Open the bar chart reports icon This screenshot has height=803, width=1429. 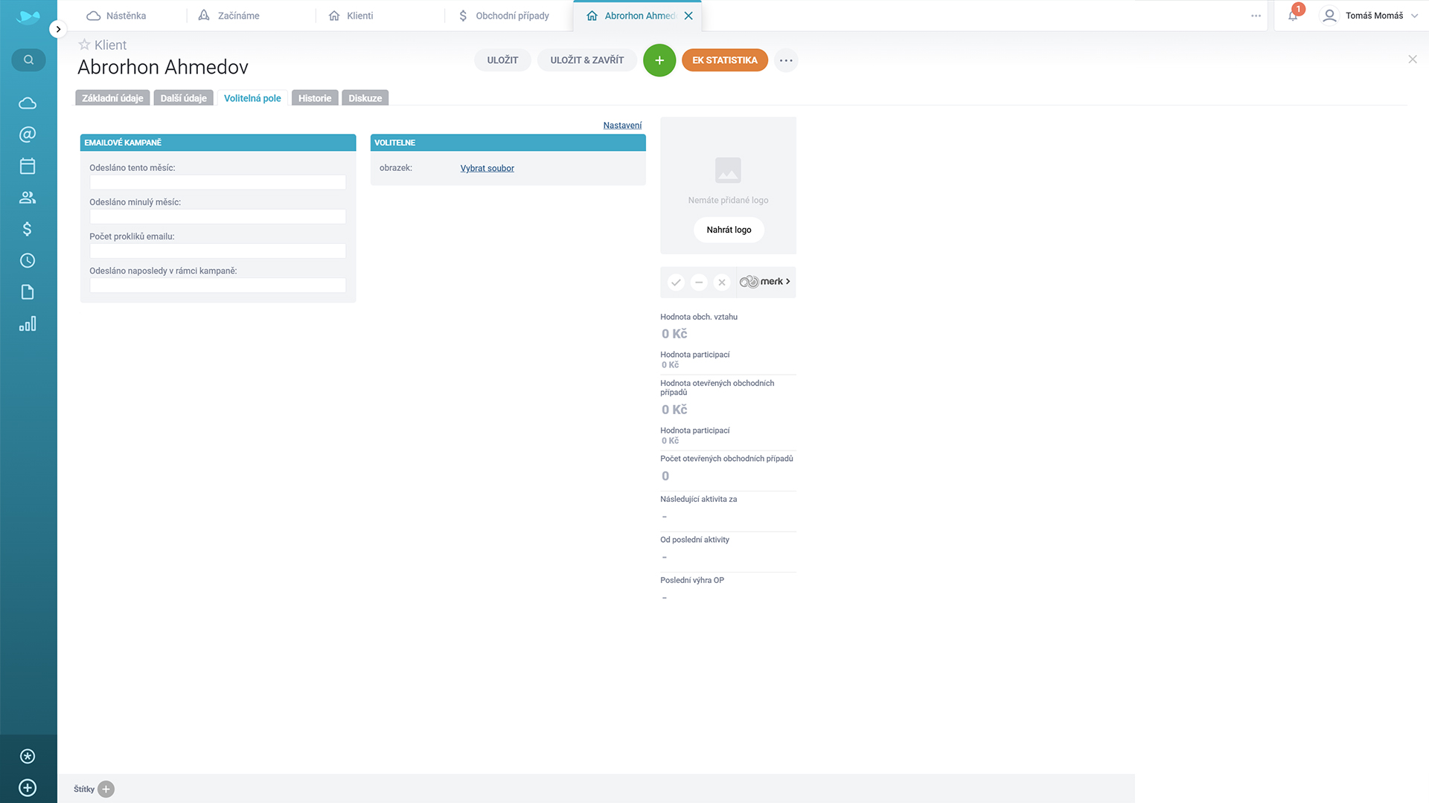tap(28, 324)
